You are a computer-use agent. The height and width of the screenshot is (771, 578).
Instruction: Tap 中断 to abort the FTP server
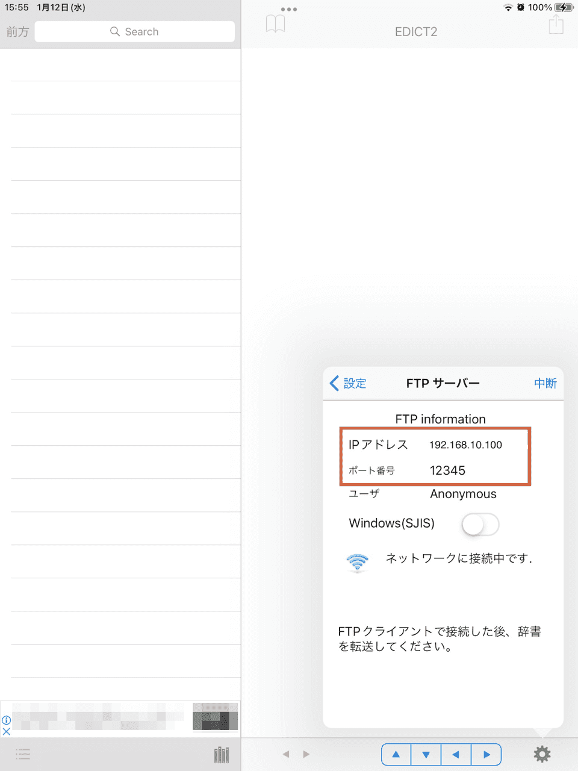click(x=545, y=384)
